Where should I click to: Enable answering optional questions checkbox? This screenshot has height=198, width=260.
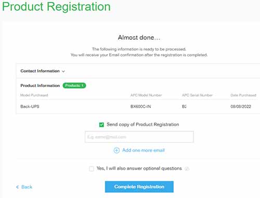point(92,168)
